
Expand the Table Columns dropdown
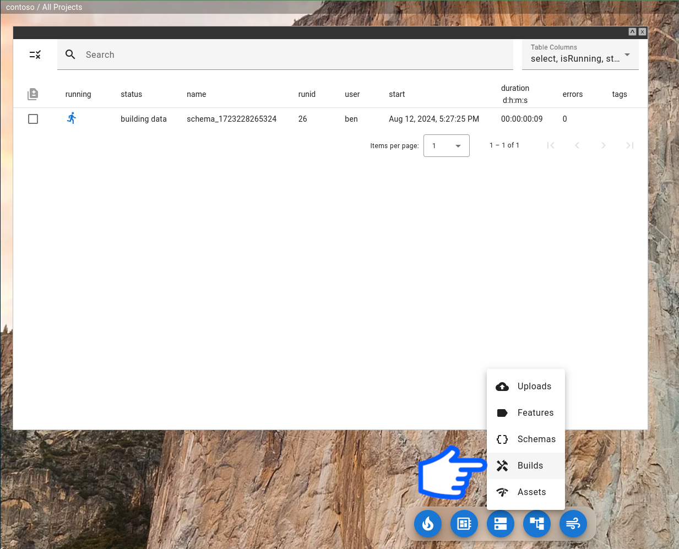point(580,55)
